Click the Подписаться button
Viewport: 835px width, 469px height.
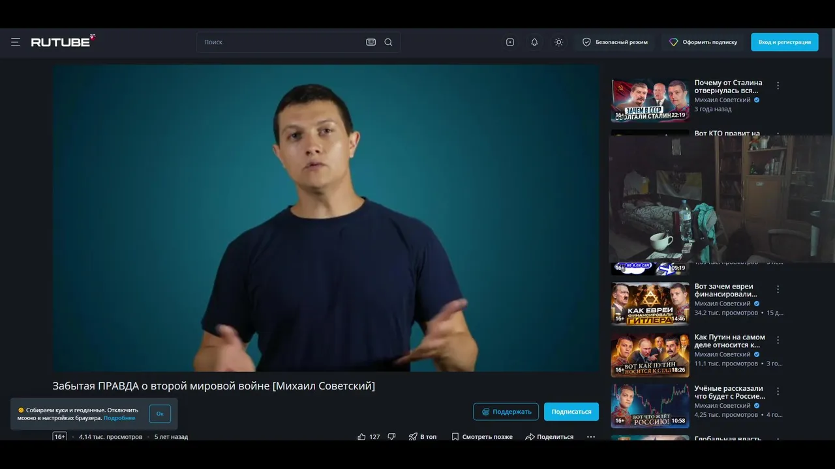click(571, 412)
